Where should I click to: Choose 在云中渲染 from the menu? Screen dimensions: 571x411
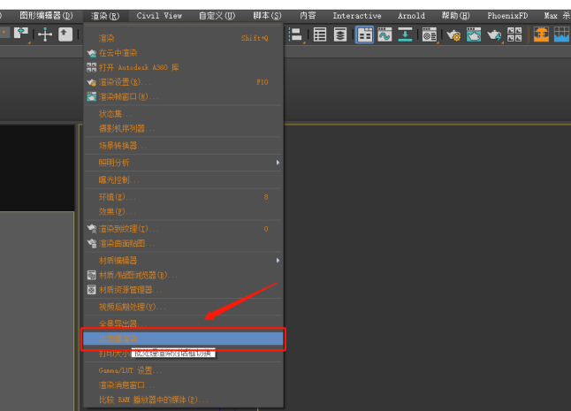184,53
